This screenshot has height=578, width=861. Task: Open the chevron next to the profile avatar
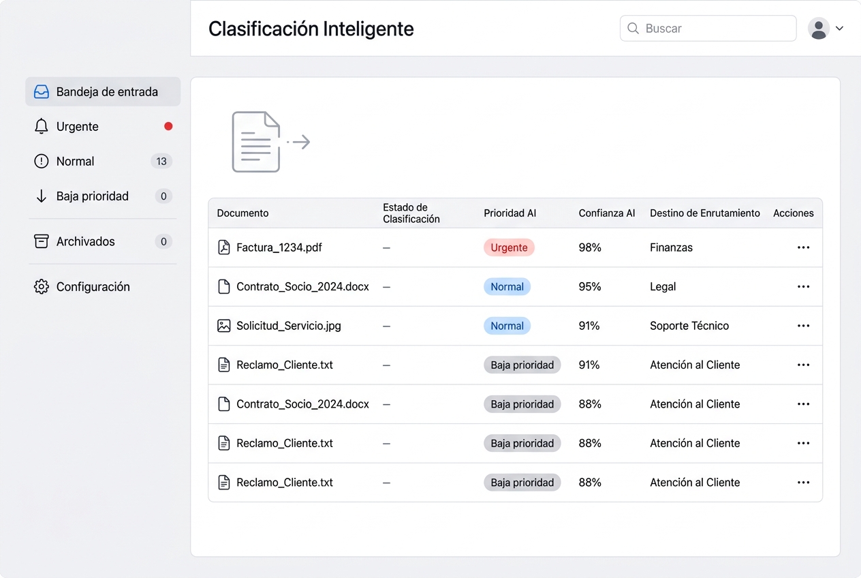coord(839,28)
